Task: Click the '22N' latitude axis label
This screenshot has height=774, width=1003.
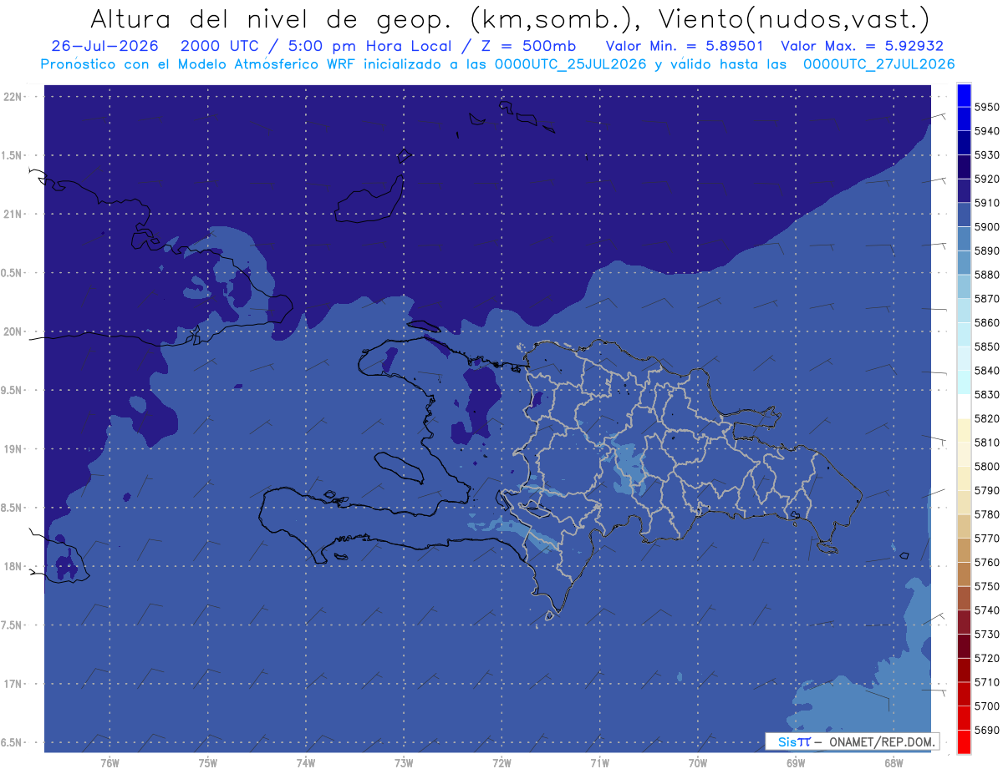Action: 14,97
